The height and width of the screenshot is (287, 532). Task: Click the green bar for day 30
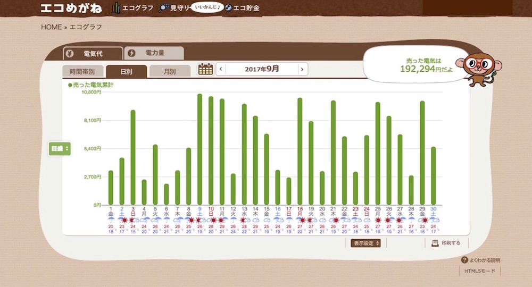tap(433, 176)
